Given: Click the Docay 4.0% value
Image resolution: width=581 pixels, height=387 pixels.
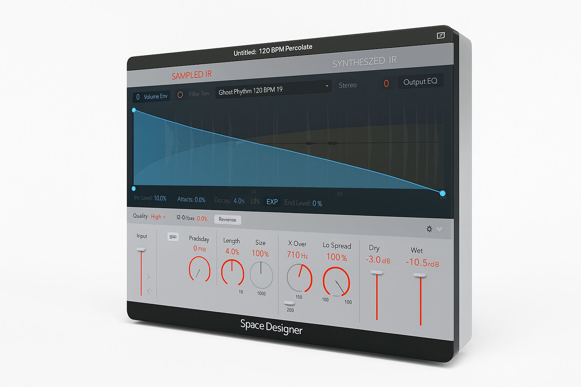Looking at the screenshot, I should pos(239,201).
